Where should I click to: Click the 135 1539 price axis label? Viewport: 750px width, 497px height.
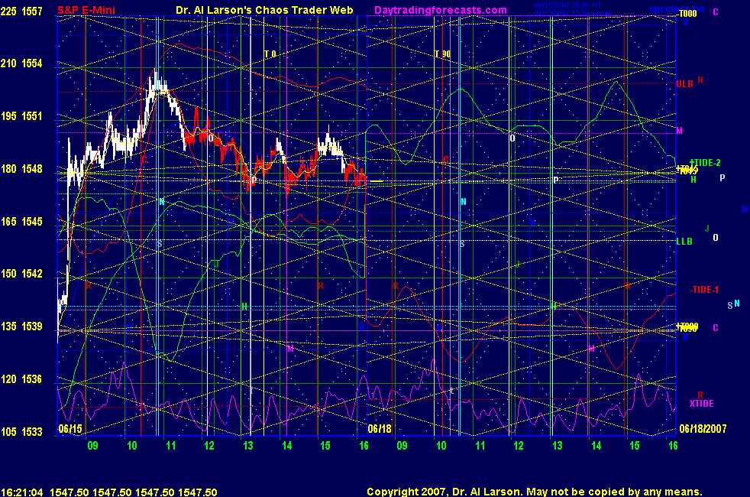coord(21,326)
